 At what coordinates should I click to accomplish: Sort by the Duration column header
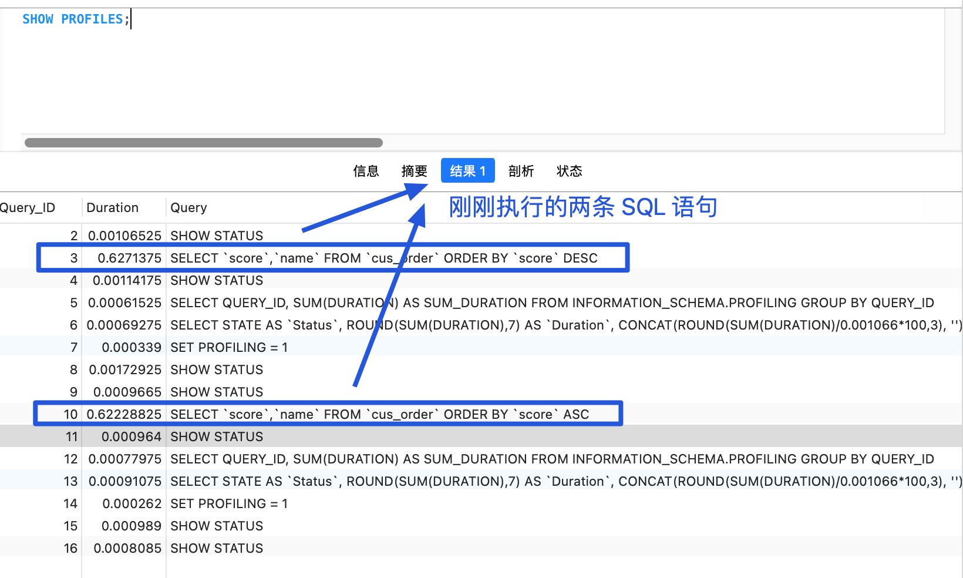[112, 207]
